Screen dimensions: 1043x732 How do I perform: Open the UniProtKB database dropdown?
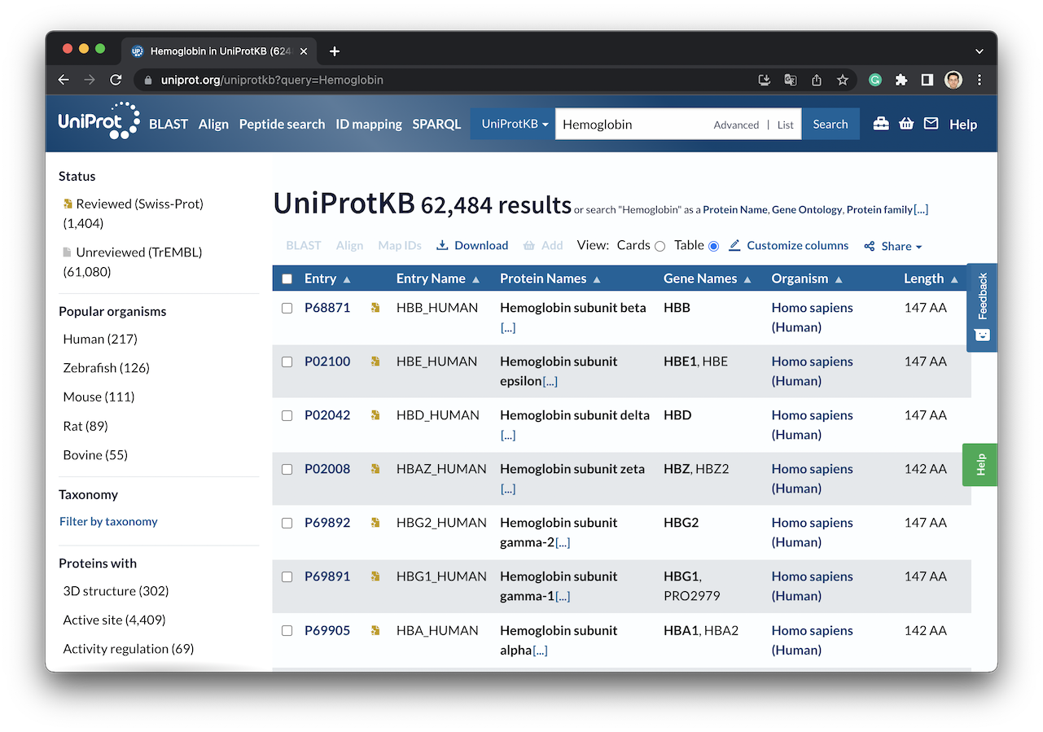pos(514,124)
